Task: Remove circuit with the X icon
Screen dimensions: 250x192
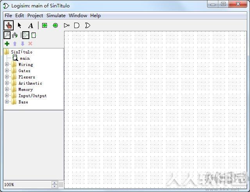Action: (x=30, y=43)
